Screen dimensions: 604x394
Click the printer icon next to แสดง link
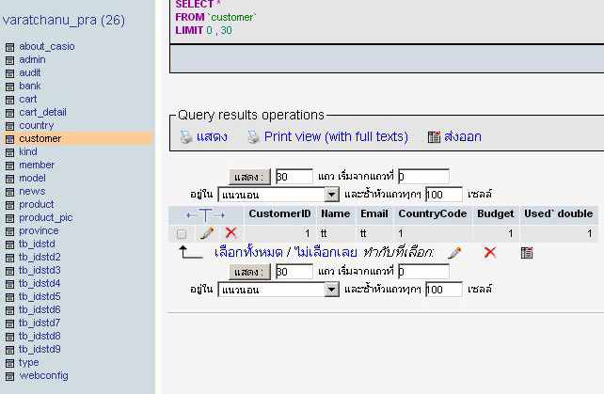186,137
